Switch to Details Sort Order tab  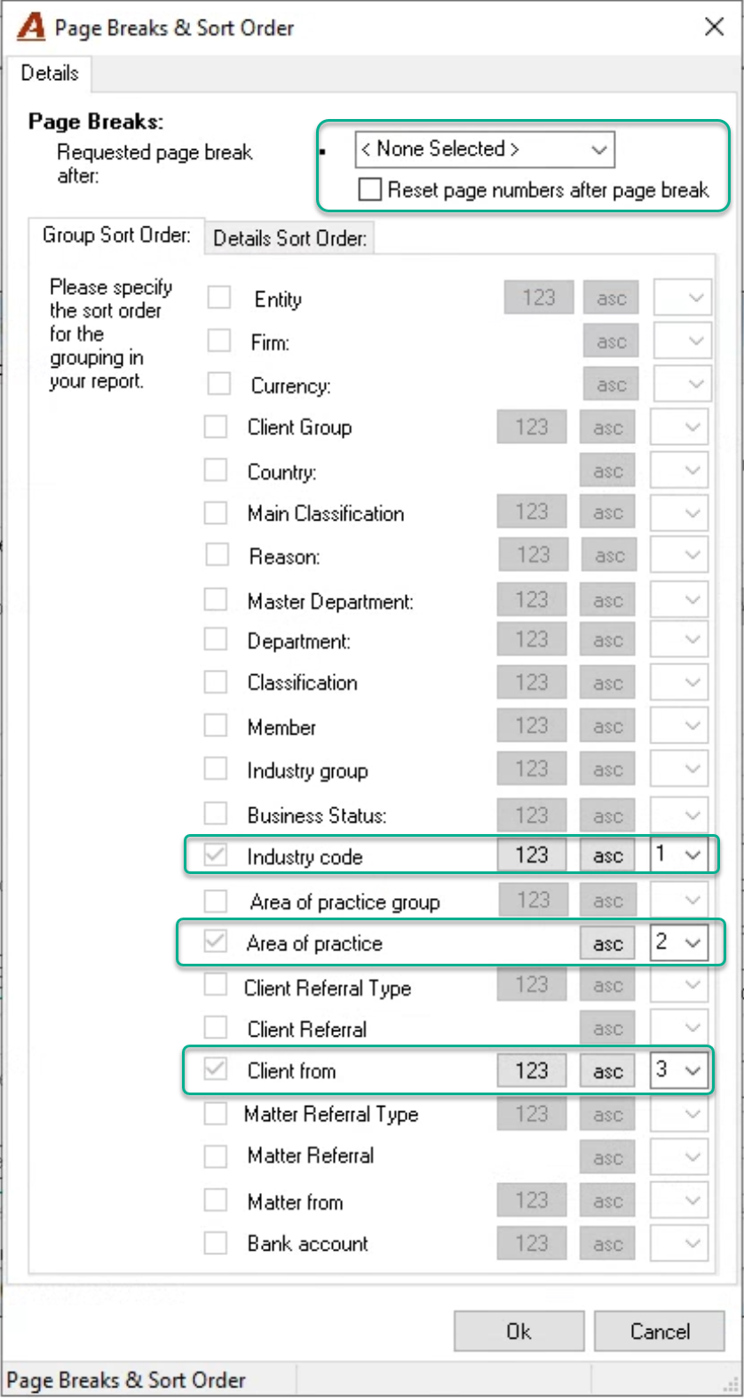coord(289,238)
